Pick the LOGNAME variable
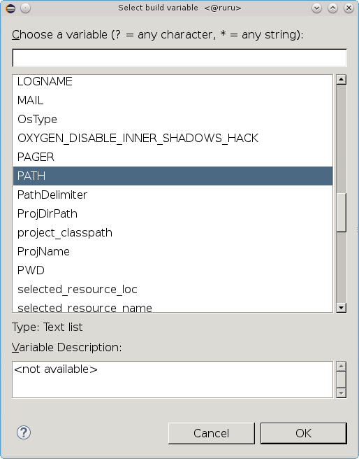Image resolution: width=359 pixels, height=459 pixels. pos(173,81)
